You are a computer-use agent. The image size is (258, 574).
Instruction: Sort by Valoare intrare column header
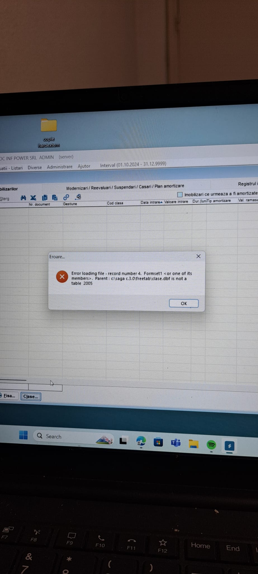click(x=176, y=202)
